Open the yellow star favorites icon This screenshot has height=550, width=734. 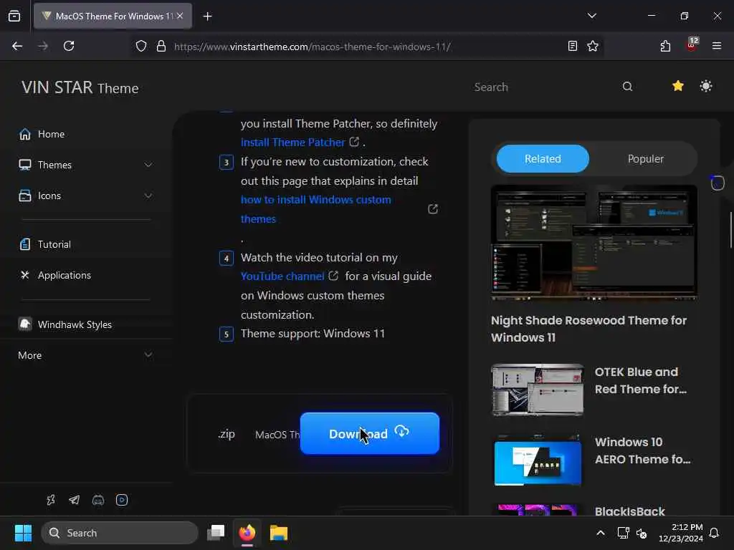pos(677,86)
